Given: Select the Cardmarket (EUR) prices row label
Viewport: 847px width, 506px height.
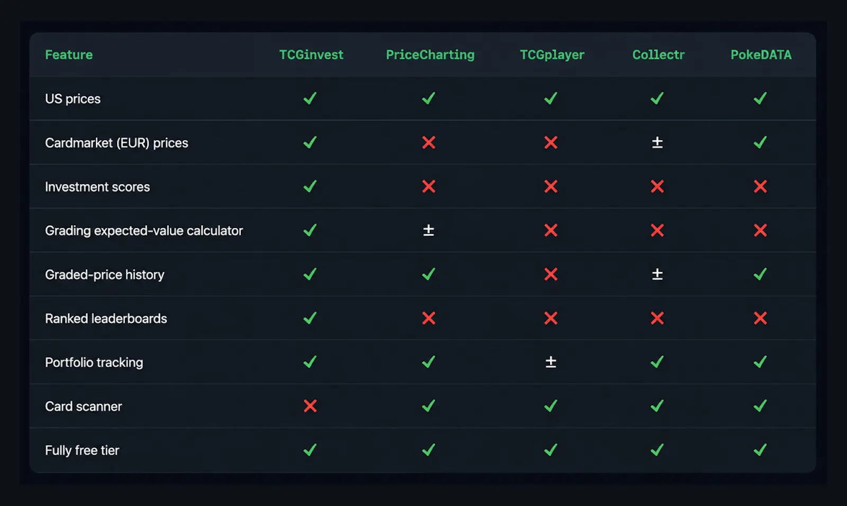Looking at the screenshot, I should tap(116, 143).
